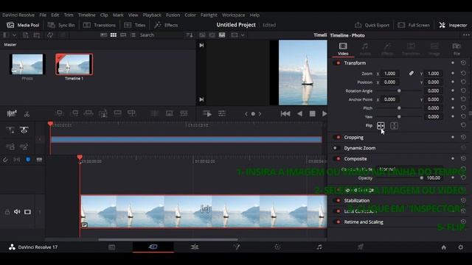
Task: Adjust the Rotation Angle slider
Action: [399, 91]
